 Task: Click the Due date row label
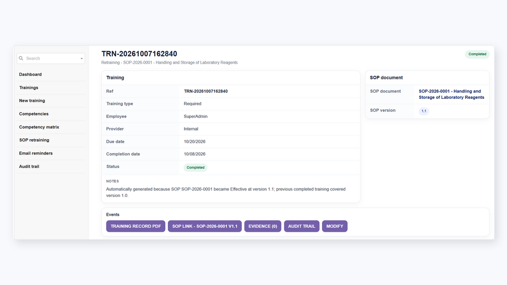115,142
